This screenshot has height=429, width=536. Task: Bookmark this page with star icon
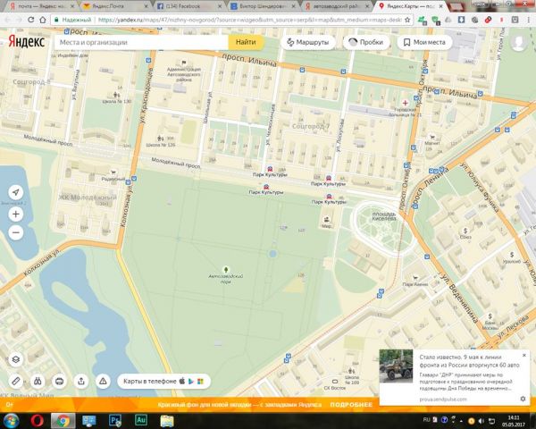407,20
